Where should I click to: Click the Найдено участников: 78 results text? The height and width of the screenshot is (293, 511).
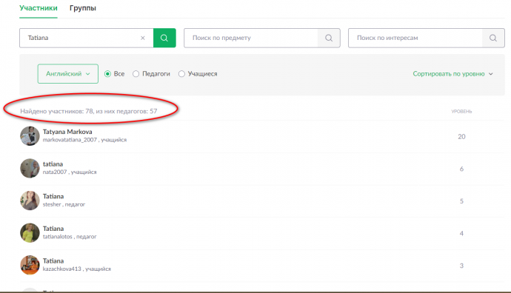point(89,111)
